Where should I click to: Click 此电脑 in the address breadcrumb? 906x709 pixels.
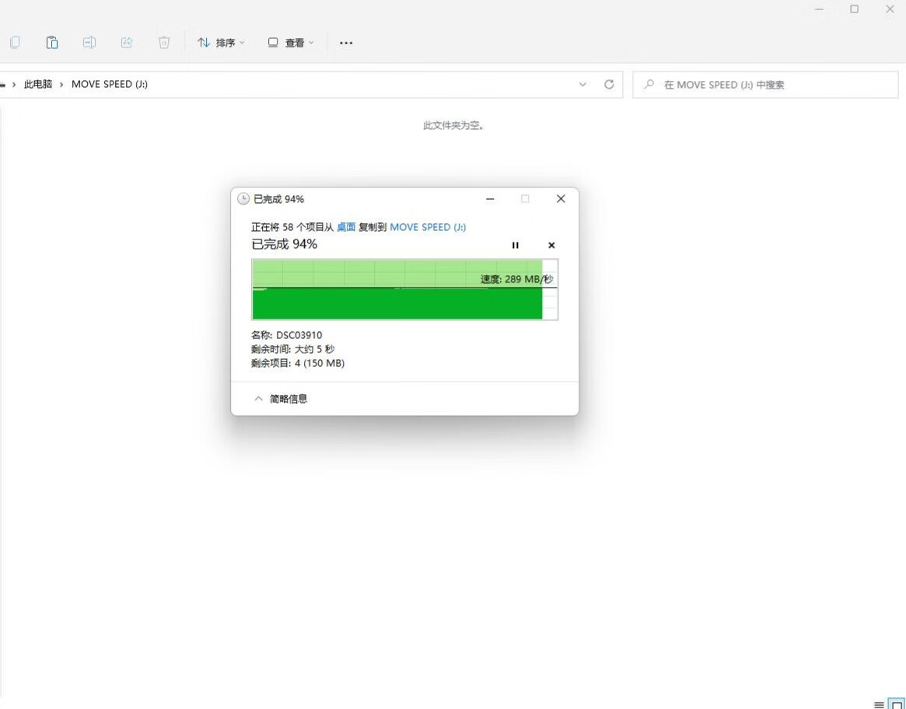(38, 85)
